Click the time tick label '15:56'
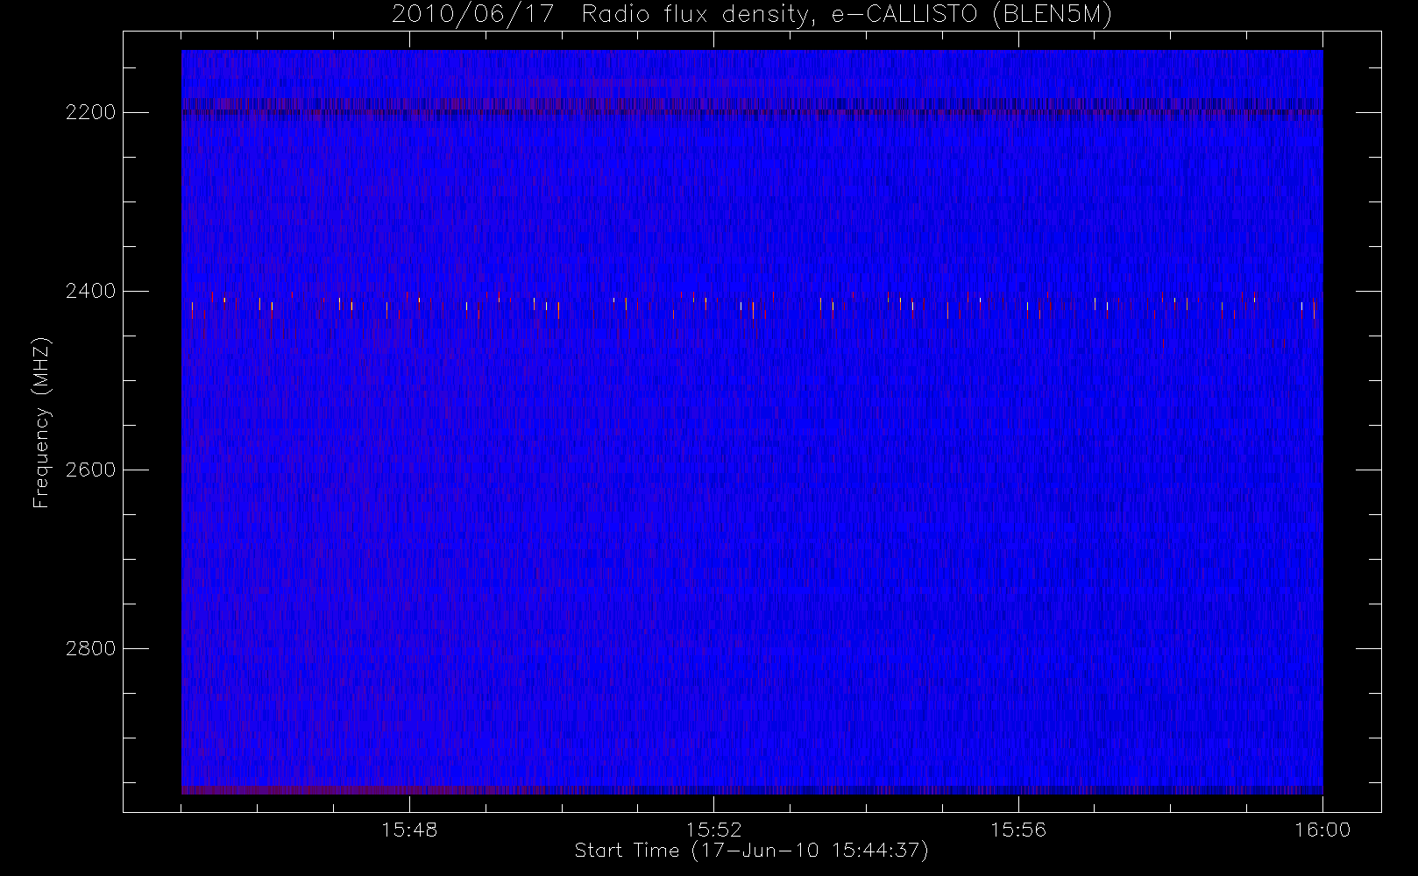The width and height of the screenshot is (1418, 876). (1018, 830)
